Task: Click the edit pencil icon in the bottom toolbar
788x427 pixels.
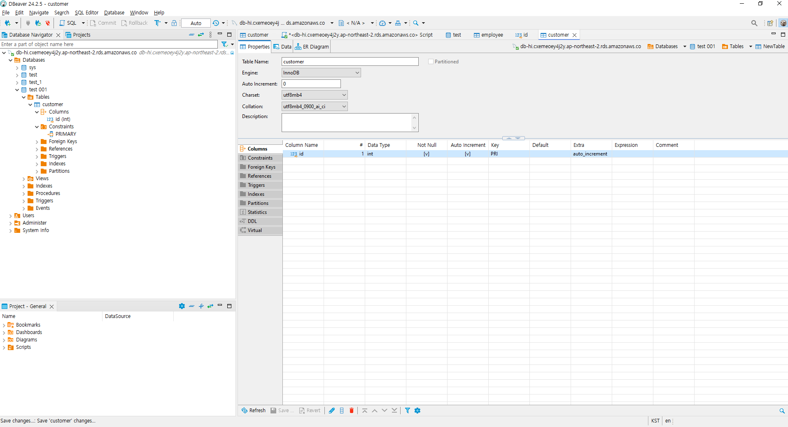Action: [x=332, y=411]
